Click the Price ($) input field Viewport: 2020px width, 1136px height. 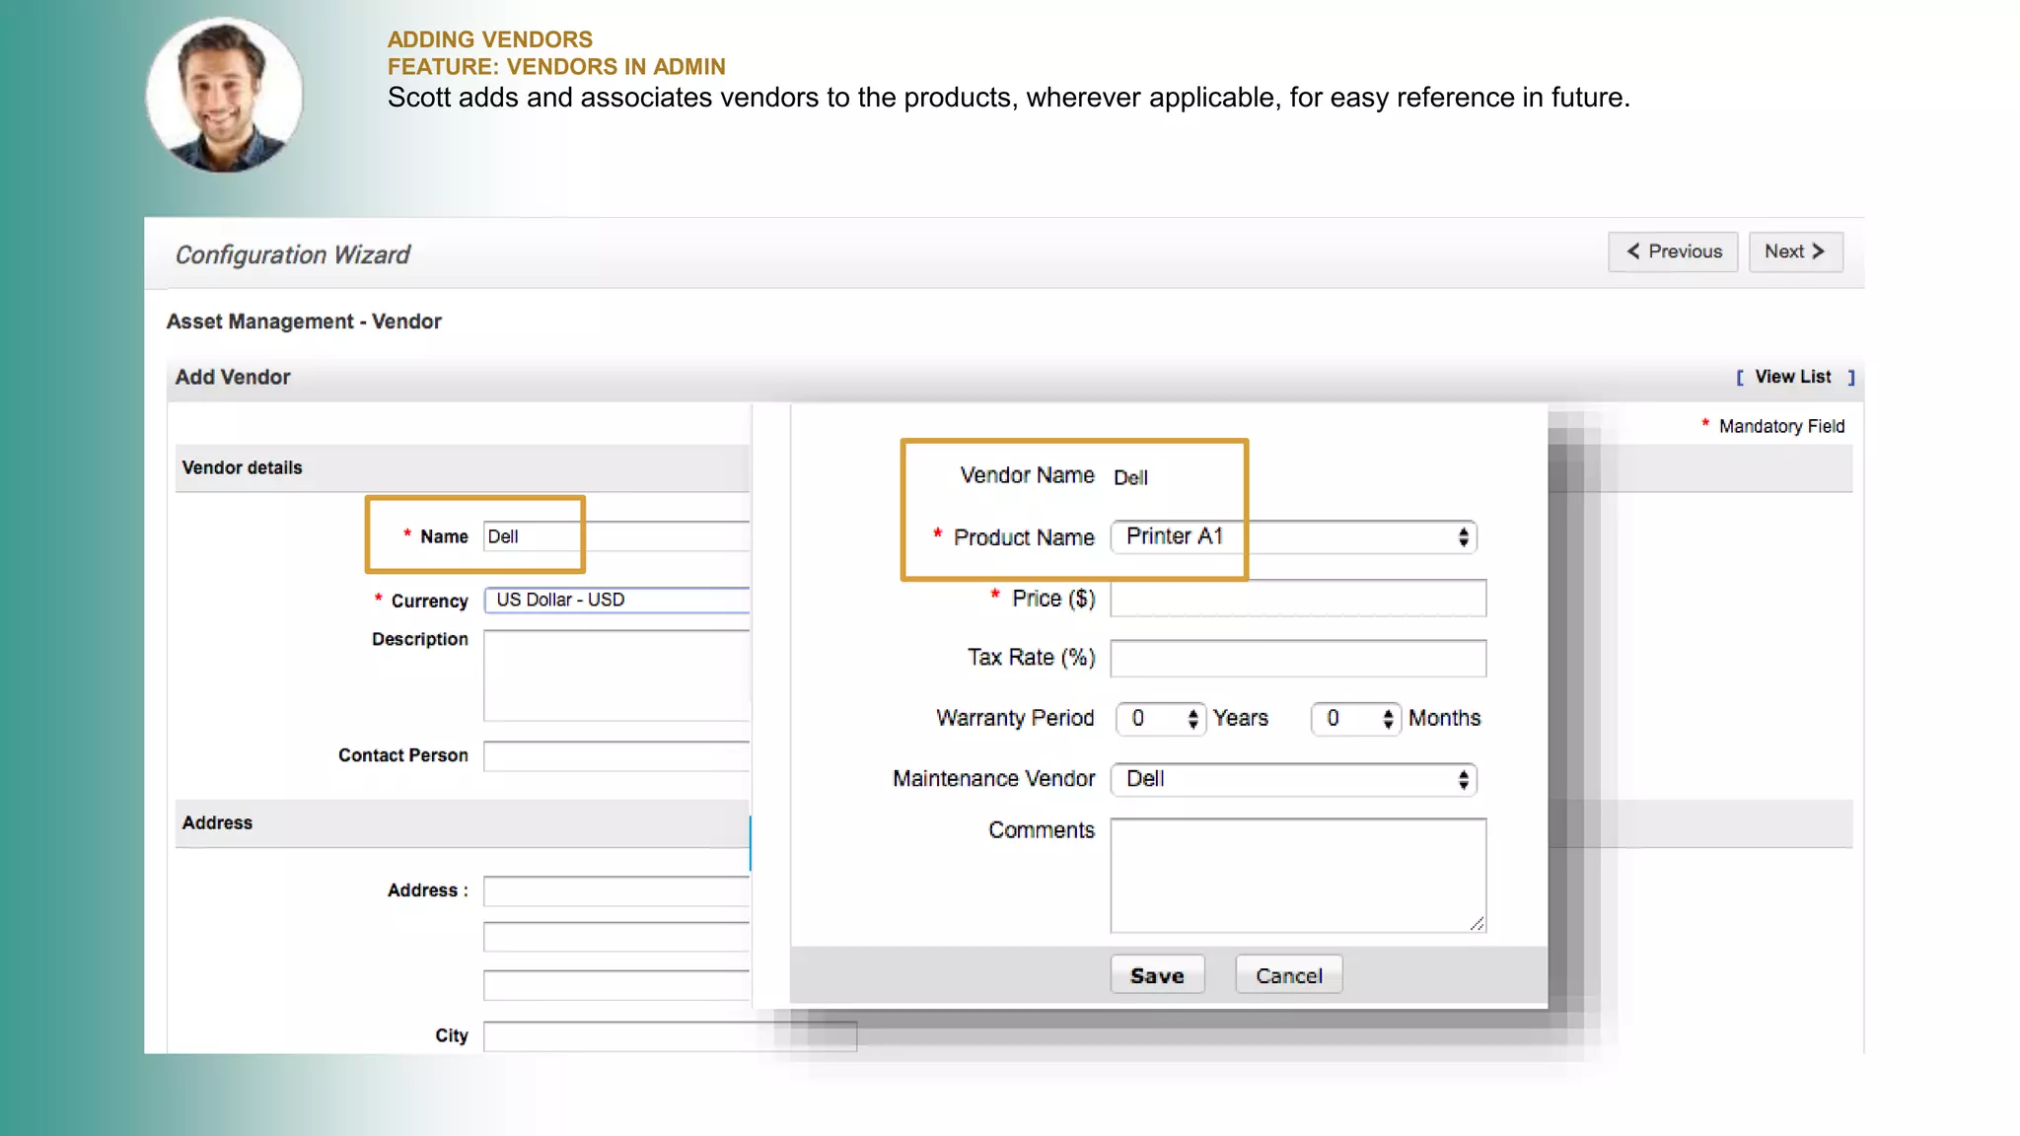coord(1298,599)
